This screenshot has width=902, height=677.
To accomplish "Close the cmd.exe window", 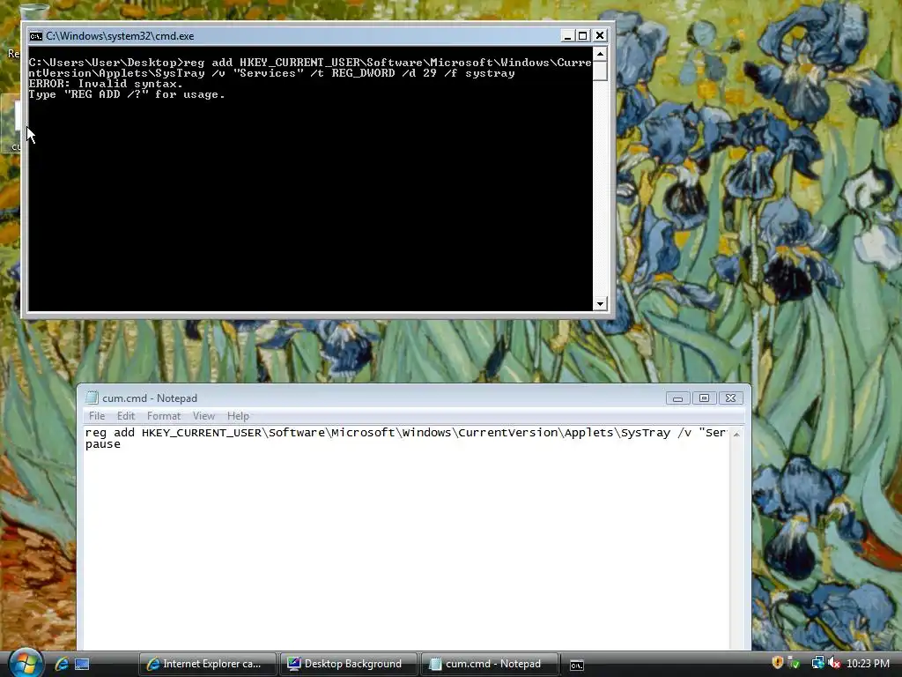I will coord(599,35).
